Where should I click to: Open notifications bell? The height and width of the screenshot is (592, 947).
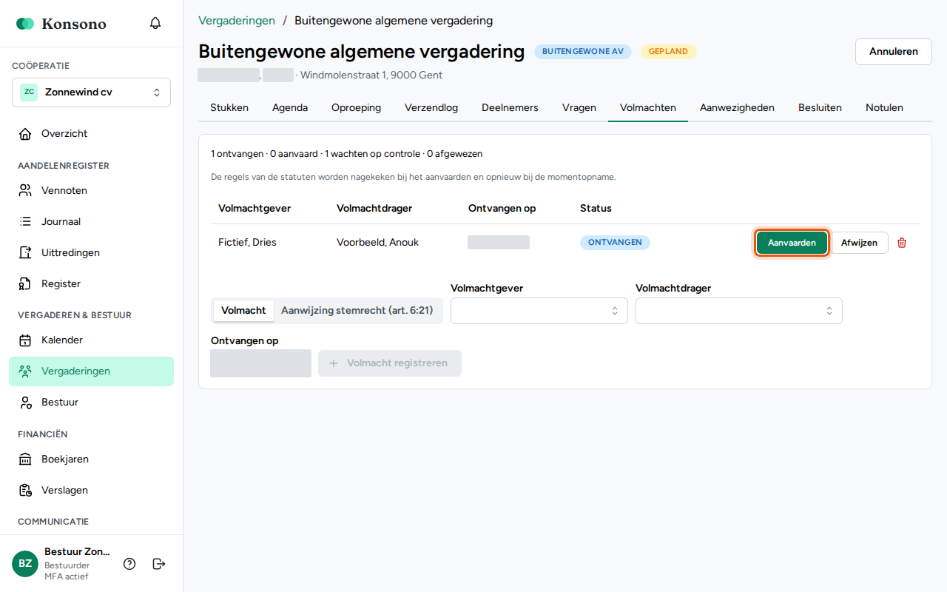[155, 23]
